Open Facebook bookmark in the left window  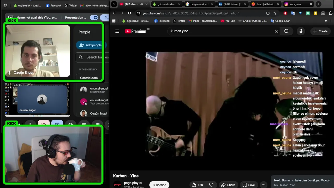point(53,5)
